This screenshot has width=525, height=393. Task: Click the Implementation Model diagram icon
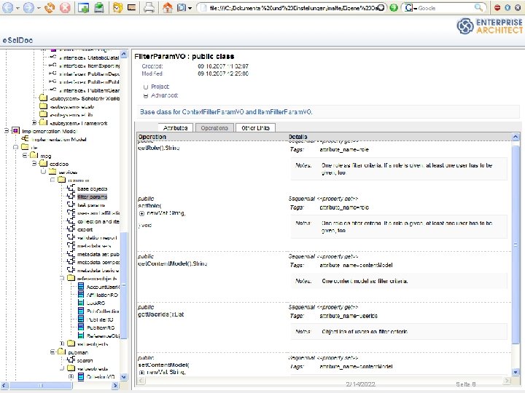click(x=25, y=139)
